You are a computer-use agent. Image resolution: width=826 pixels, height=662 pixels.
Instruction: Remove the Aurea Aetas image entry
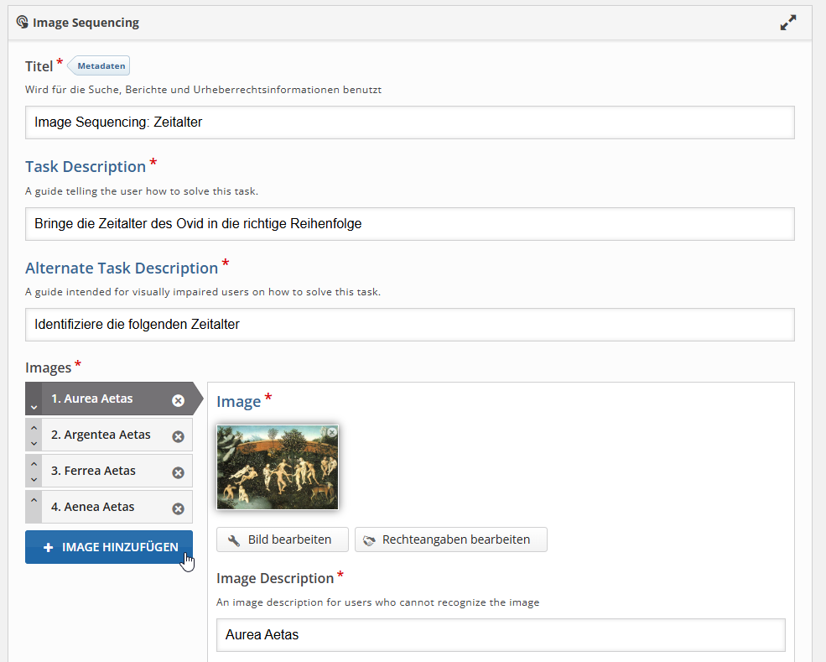tap(178, 400)
